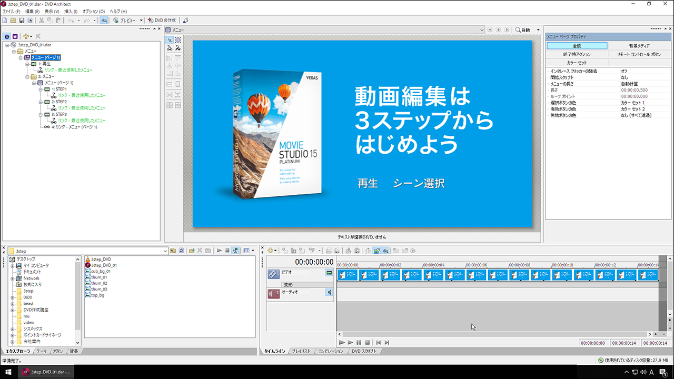
Task: Toggle the highlighted edit-mode toolbar icon
Action: [x=104, y=20]
